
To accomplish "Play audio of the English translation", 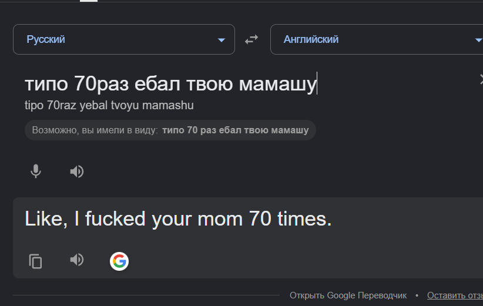I will (x=77, y=260).
